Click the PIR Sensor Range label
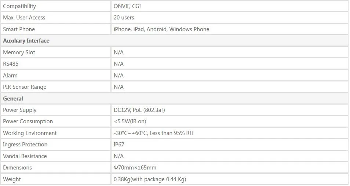 pos(25,87)
